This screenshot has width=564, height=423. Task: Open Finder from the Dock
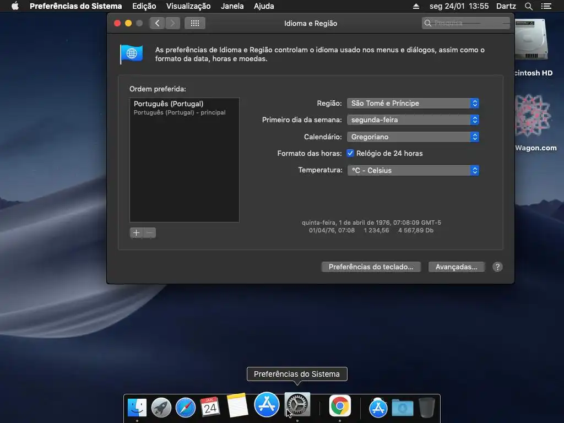click(137, 407)
